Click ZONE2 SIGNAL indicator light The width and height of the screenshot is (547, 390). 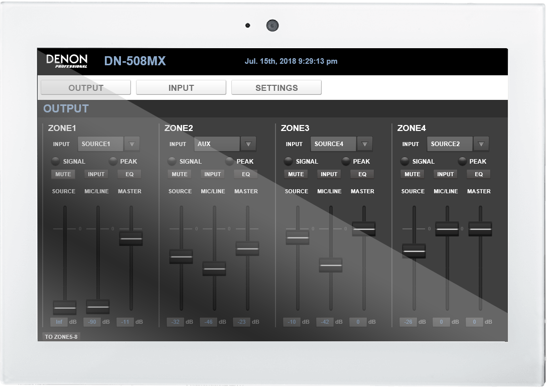172,161
